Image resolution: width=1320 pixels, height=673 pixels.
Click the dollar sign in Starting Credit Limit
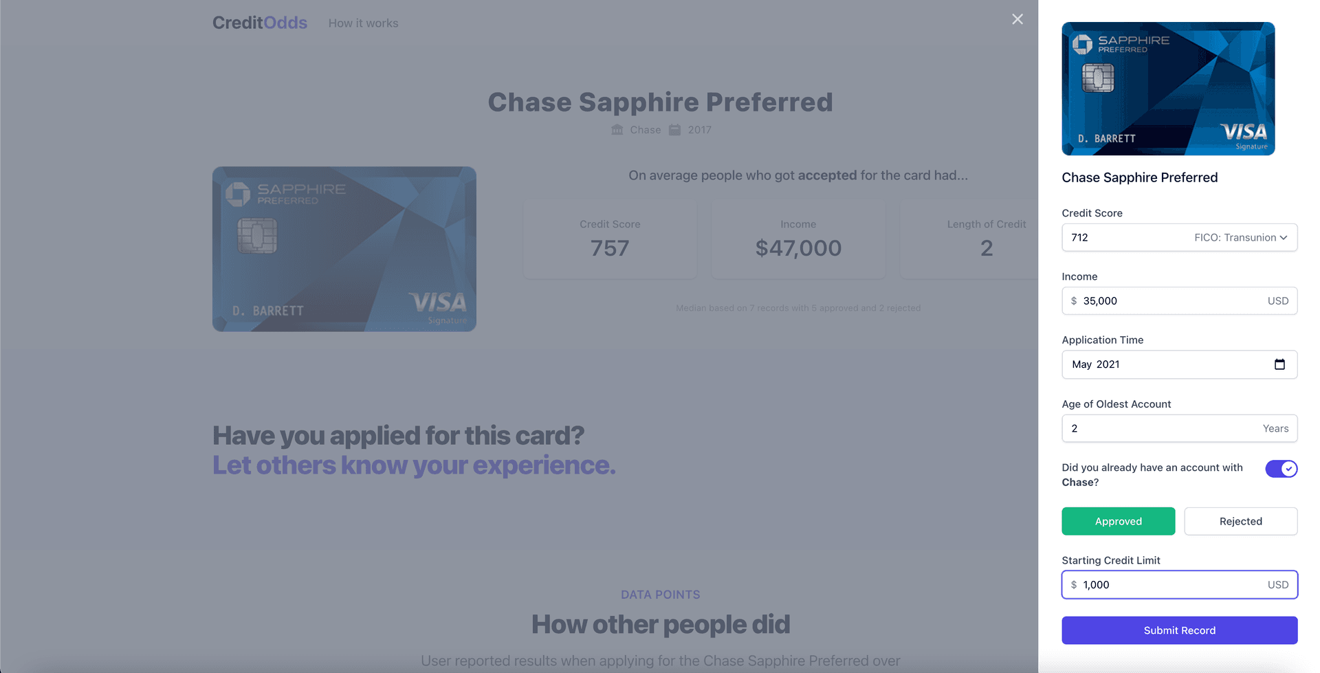tap(1074, 584)
